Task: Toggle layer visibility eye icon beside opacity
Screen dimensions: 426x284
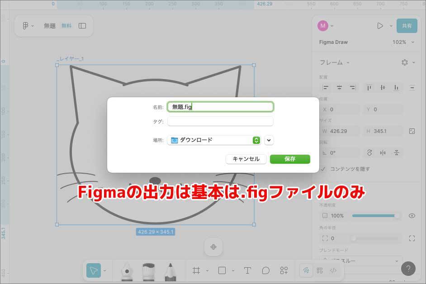Action: [412, 216]
